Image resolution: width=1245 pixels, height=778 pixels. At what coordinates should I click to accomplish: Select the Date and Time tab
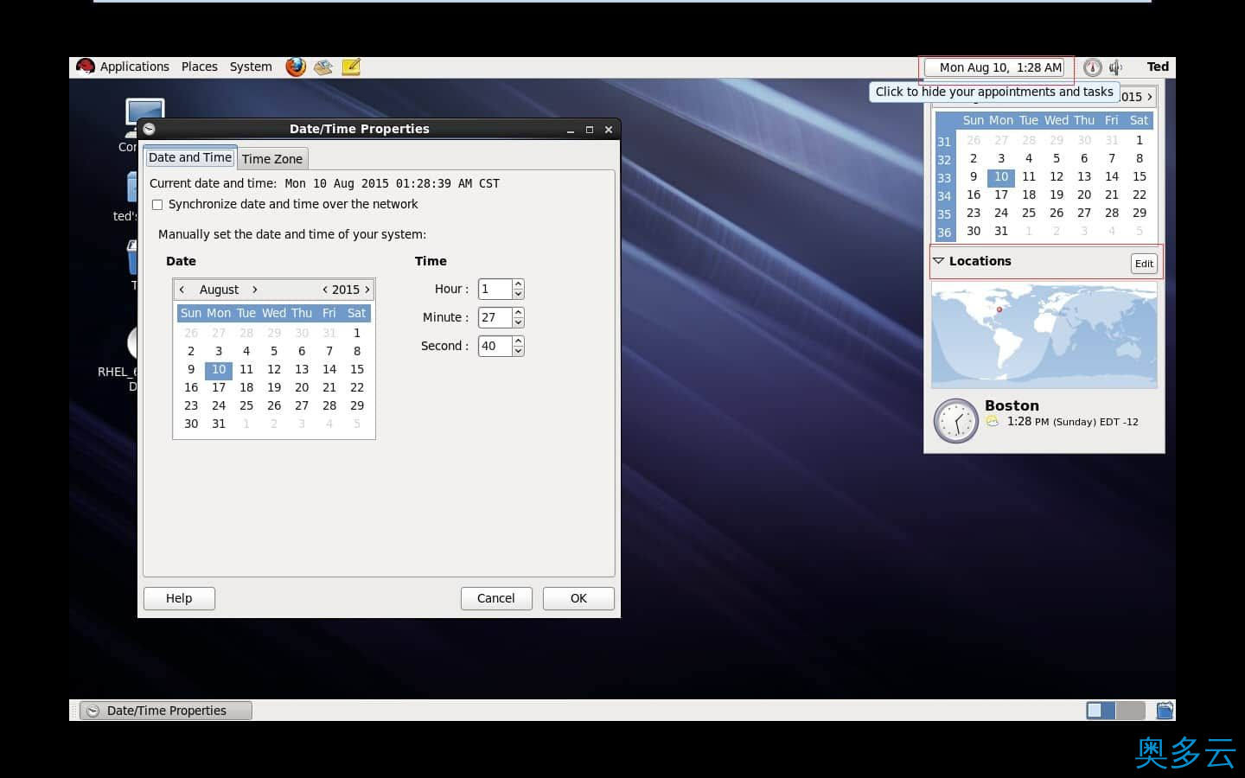190,157
